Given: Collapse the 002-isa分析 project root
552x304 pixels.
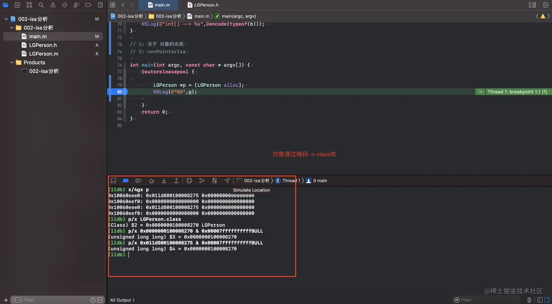Looking at the screenshot, I should click(x=6, y=19).
